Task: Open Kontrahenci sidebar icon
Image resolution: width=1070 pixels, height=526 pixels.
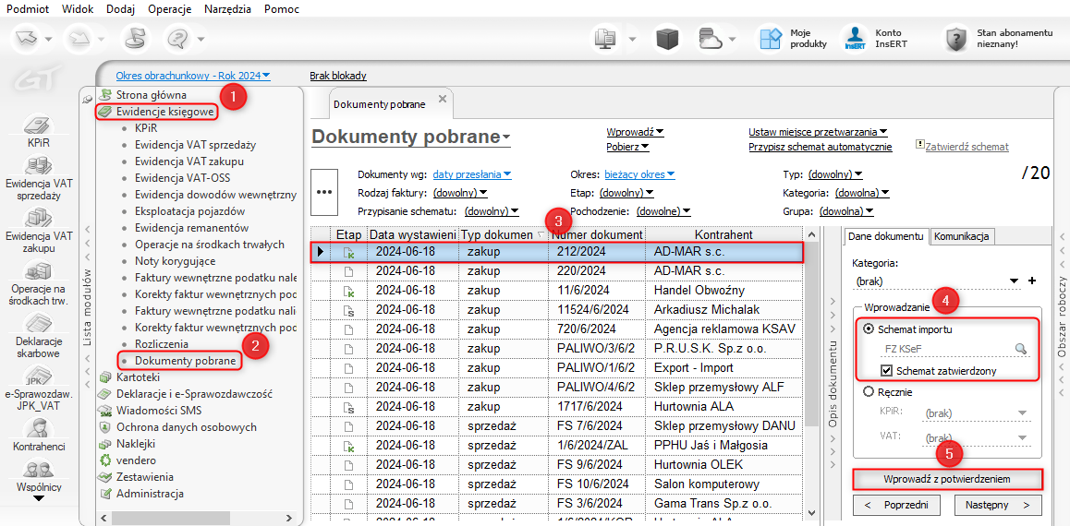Action: pos(37,428)
